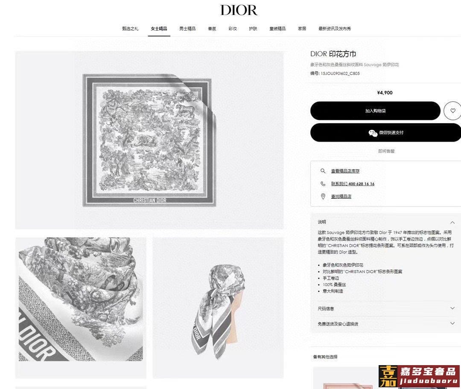Click the 加入购物袋 add to bag button

click(376, 111)
